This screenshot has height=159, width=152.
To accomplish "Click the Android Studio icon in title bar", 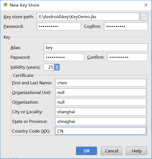I will click(5, 5).
